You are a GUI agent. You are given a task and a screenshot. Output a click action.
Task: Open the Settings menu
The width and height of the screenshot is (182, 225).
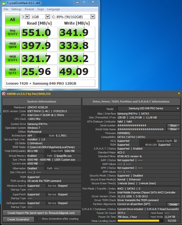(16, 9)
